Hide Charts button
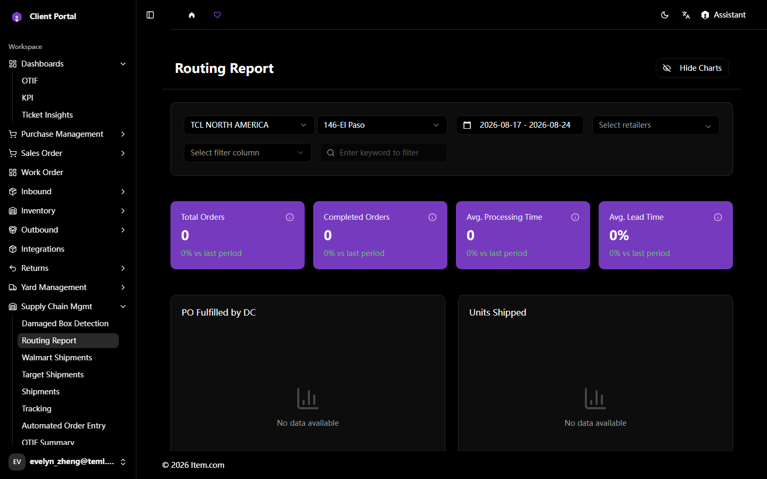Image resolution: width=767 pixels, height=479 pixels. coord(692,68)
